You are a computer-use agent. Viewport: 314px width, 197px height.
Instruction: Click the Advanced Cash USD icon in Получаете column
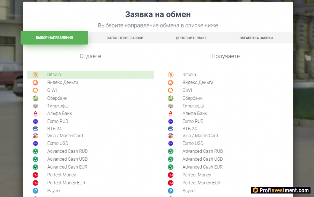click(x=171, y=159)
